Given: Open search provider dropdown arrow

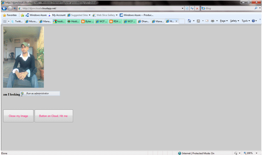Looking at the screenshot, I should point(260,8).
